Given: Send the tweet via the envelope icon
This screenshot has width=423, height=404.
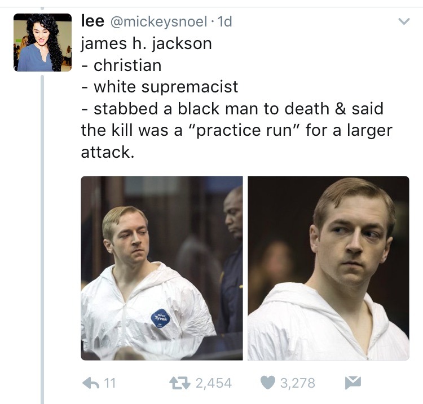Looking at the screenshot, I should pos(353,383).
